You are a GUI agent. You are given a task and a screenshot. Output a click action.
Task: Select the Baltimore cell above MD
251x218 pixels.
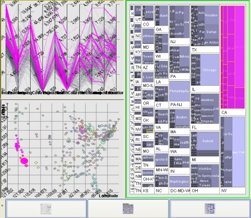coord(148,36)
